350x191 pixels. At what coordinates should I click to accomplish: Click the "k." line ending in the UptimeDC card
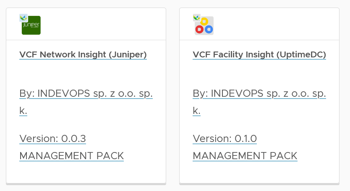197,111
